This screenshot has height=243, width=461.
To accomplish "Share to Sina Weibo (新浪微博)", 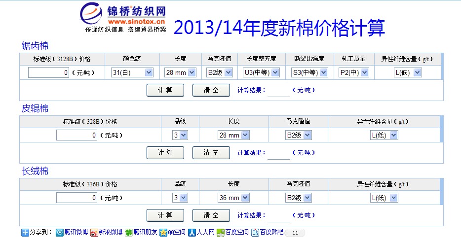I will tap(107, 233).
